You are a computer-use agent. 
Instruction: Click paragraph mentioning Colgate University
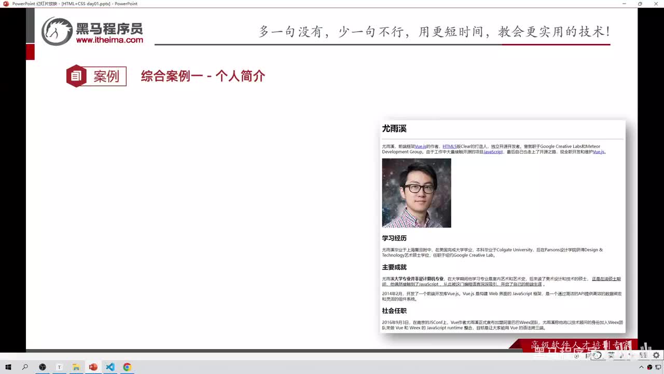[492, 252]
